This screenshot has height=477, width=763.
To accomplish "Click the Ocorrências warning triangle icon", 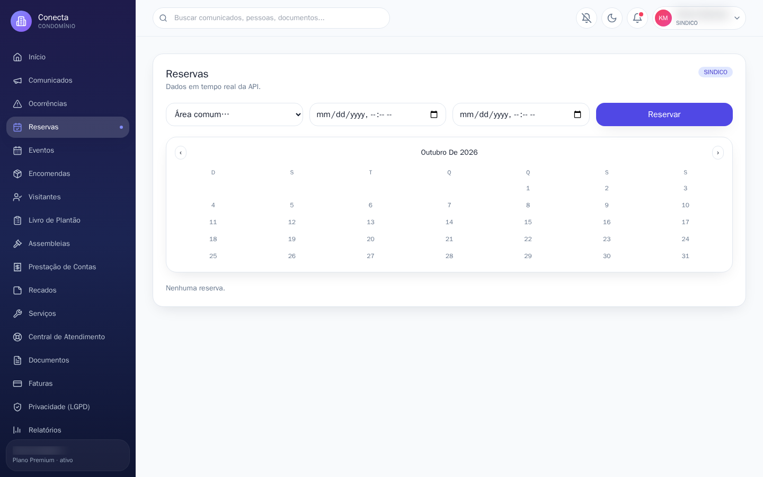I will pos(17,104).
